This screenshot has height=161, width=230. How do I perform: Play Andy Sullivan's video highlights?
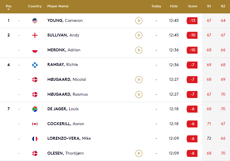click(139, 35)
